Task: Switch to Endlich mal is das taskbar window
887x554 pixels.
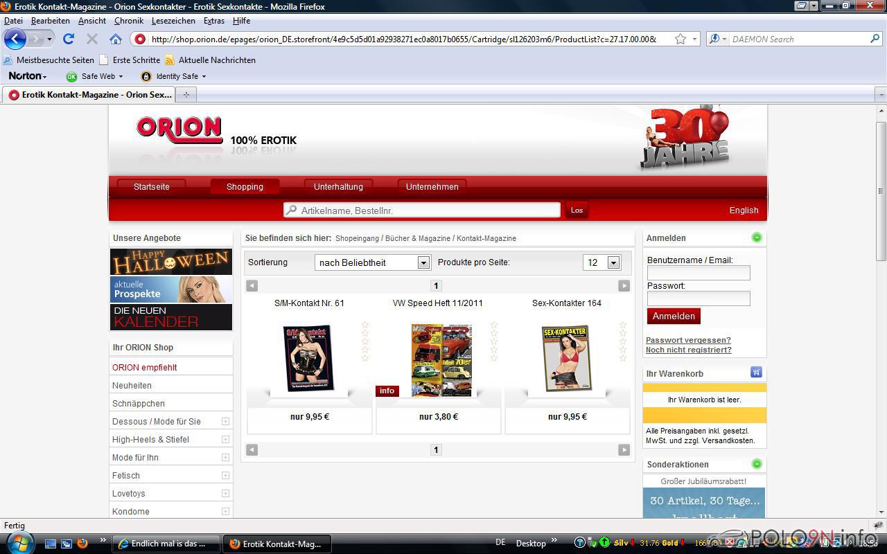Action: pos(166,544)
